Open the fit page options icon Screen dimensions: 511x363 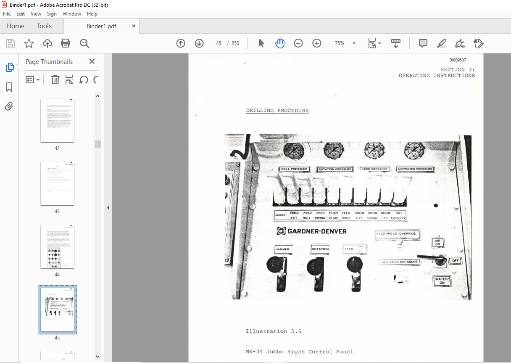point(374,43)
